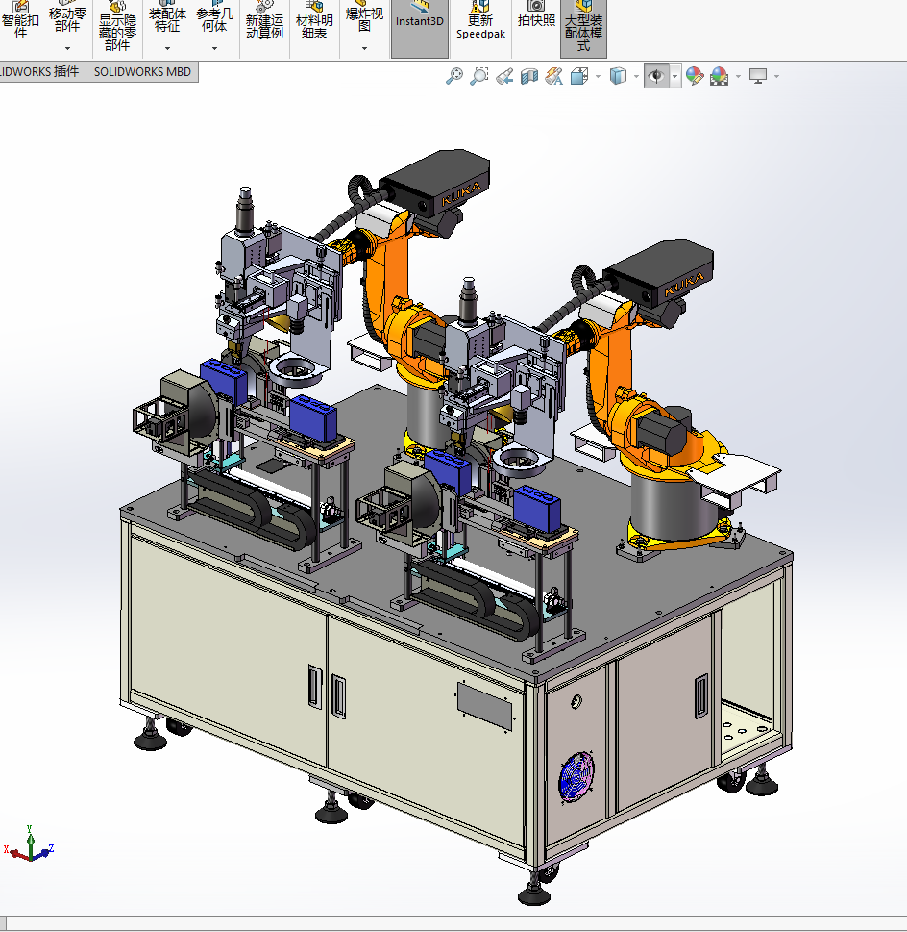Screen dimensions: 907x932
Task: Click the Z axis of the orientation triad
Action: [x=43, y=852]
